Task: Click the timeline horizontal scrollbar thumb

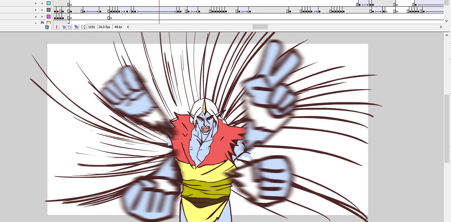Action: point(260,27)
